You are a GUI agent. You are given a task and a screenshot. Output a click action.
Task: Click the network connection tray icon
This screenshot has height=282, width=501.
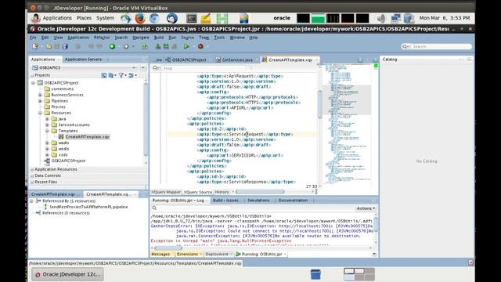tap(395, 18)
